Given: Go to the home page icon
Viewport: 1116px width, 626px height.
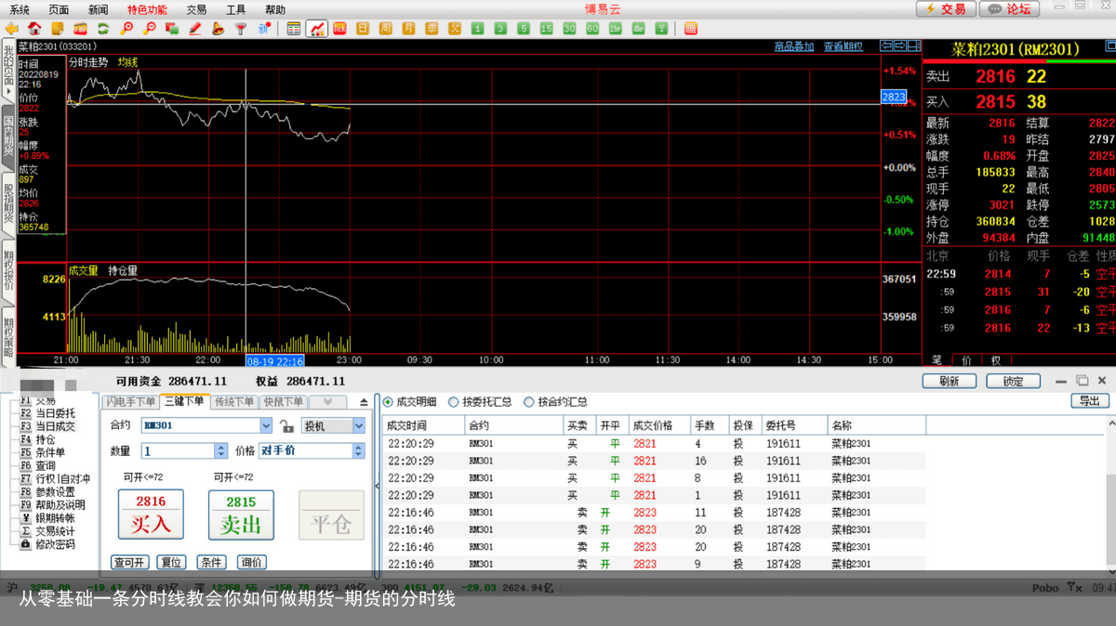Looking at the screenshot, I should click(34, 29).
